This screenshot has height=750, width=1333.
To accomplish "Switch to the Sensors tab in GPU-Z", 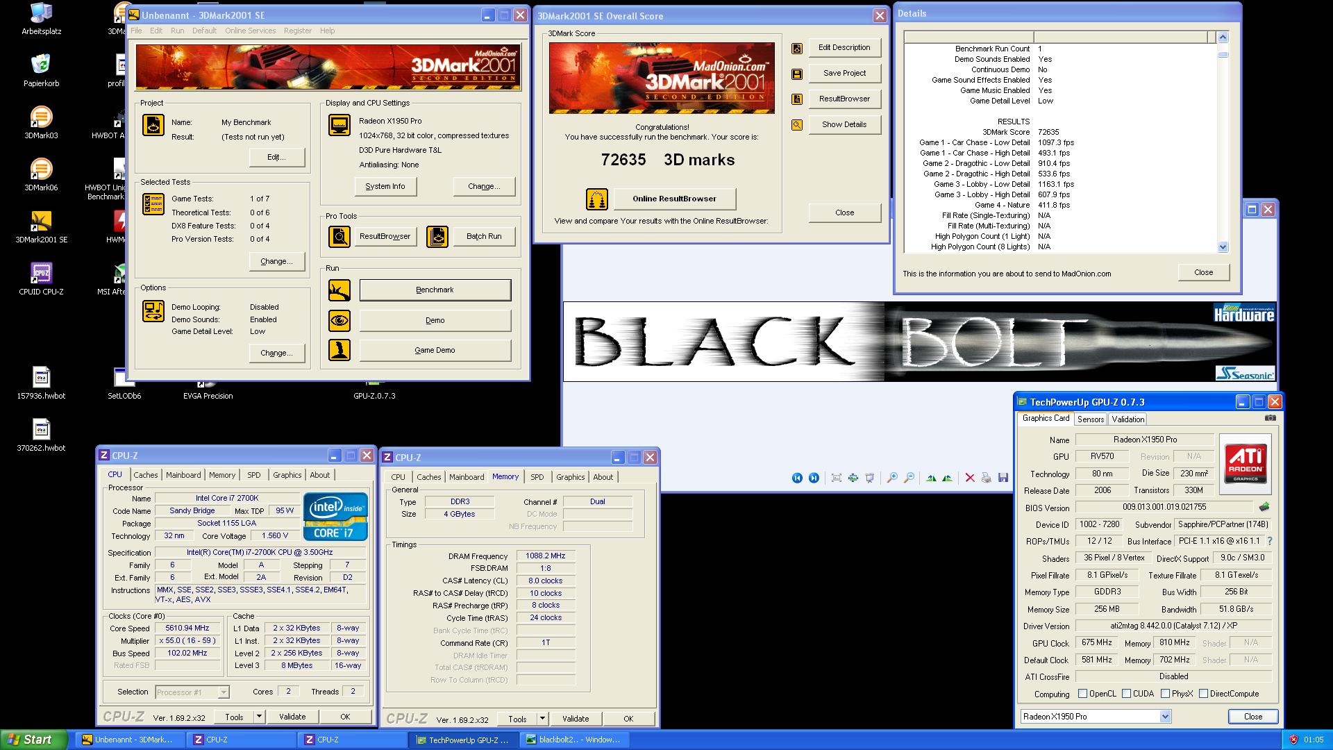I will (1091, 419).
